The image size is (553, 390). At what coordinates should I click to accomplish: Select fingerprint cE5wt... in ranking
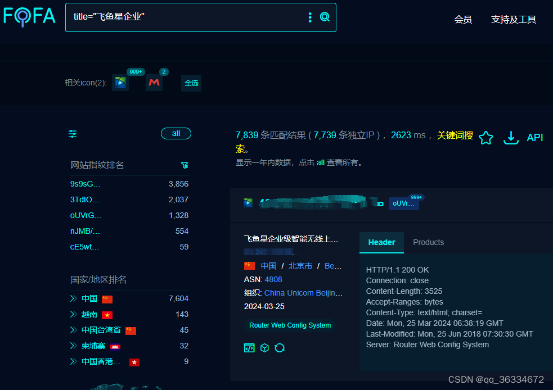(84, 247)
